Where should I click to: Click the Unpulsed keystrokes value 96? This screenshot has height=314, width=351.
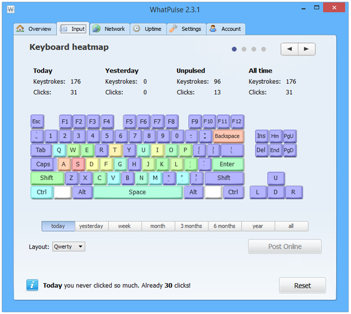pos(217,82)
